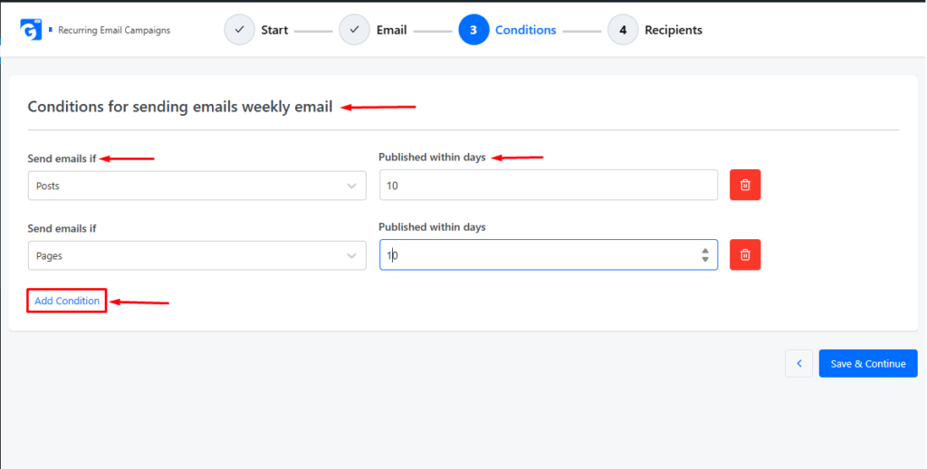Delete the Posts condition row

[x=745, y=185]
